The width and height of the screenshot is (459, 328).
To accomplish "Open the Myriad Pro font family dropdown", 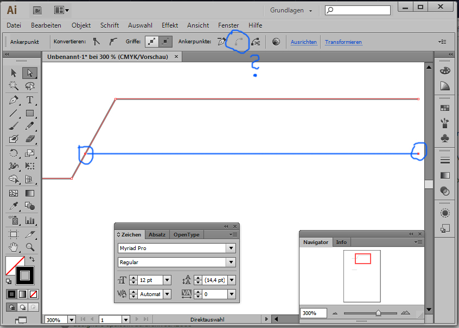I will click(231, 248).
